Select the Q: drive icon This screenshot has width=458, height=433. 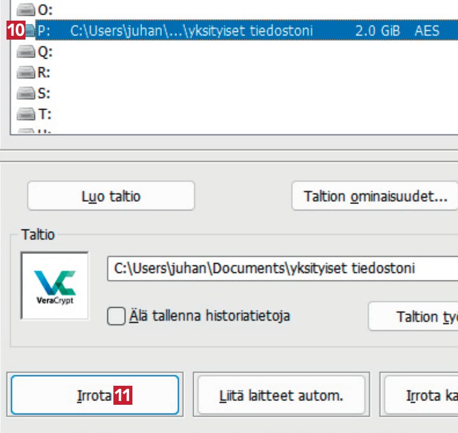coord(26,52)
